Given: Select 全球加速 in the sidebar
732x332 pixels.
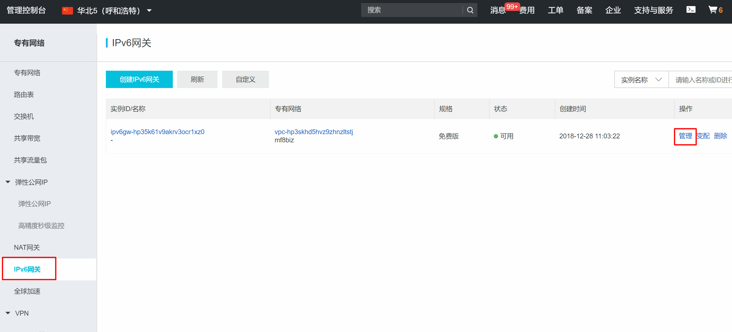Looking at the screenshot, I should click(27, 291).
